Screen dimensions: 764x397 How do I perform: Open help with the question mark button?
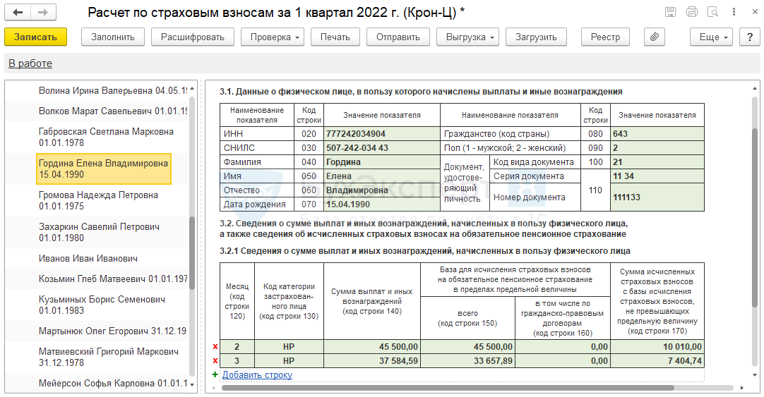tap(750, 37)
